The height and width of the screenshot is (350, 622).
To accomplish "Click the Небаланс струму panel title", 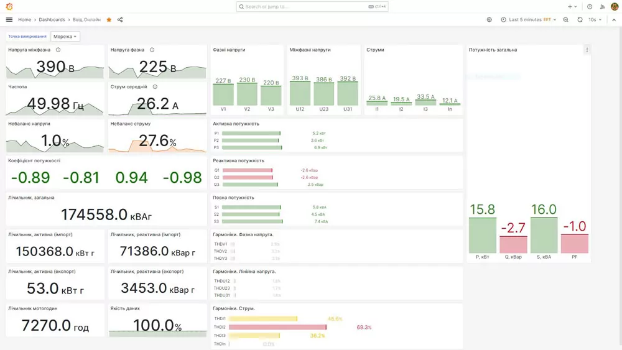I will [x=131, y=124].
